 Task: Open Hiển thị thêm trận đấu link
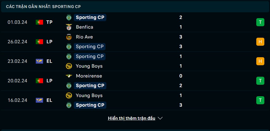pyautogui.click(x=132, y=118)
